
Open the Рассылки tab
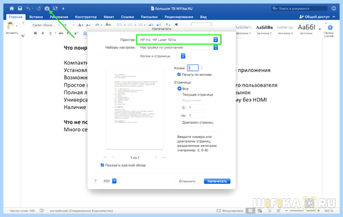click(x=149, y=17)
